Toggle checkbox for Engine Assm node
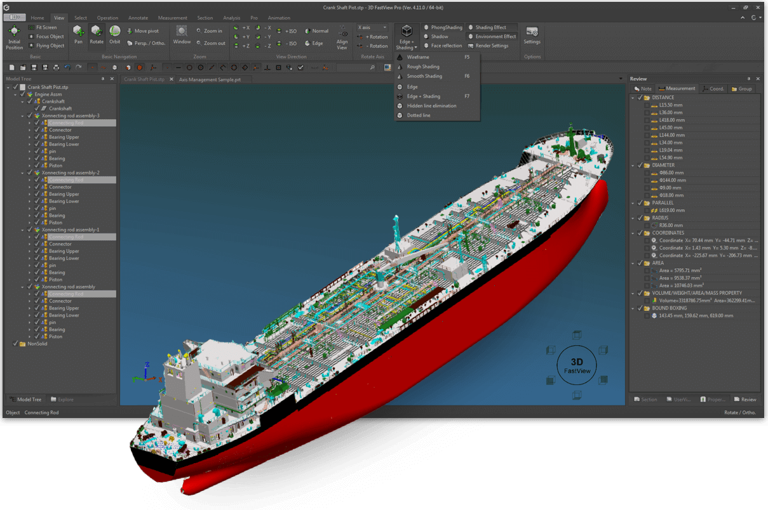Viewport: 768px width, 510px height. [x=22, y=95]
